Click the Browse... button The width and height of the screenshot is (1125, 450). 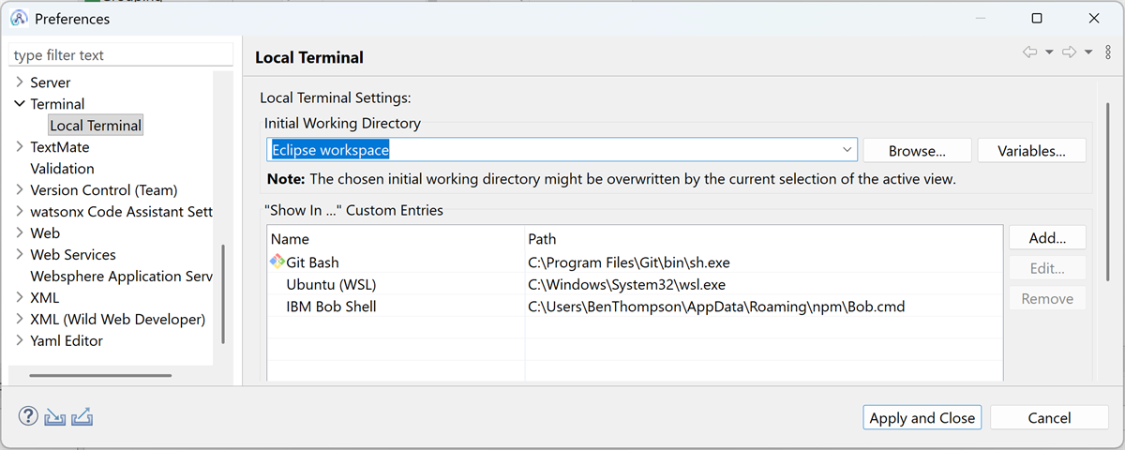point(917,150)
